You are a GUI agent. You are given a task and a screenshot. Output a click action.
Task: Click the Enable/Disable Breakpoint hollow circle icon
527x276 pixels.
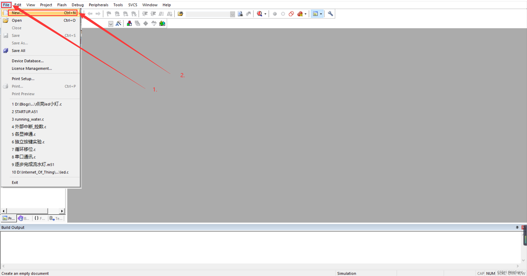click(x=283, y=14)
